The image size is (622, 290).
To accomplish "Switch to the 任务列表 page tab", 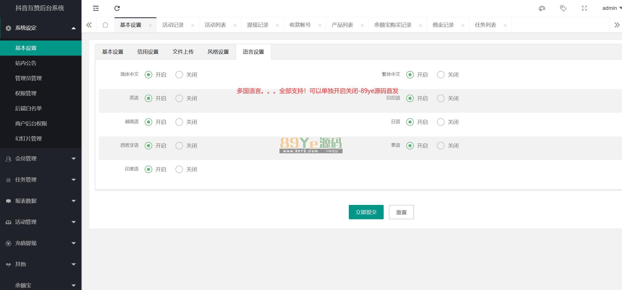I will pyautogui.click(x=486, y=25).
